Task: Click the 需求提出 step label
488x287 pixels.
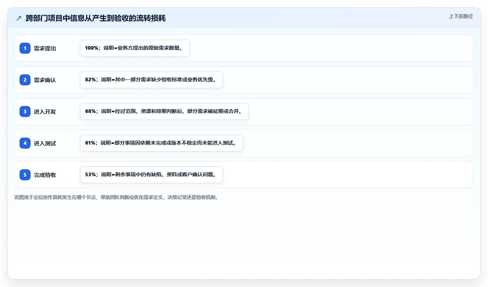Action: coord(45,48)
